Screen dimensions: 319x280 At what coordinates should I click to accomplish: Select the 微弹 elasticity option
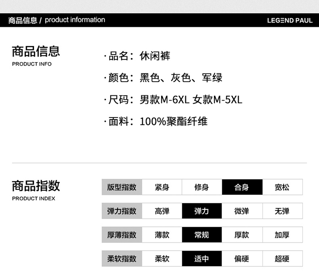click(x=242, y=211)
